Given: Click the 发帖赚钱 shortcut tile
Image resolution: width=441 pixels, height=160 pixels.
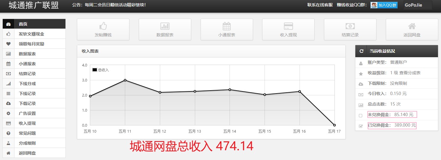Looking at the screenshot, I should click(103, 29).
